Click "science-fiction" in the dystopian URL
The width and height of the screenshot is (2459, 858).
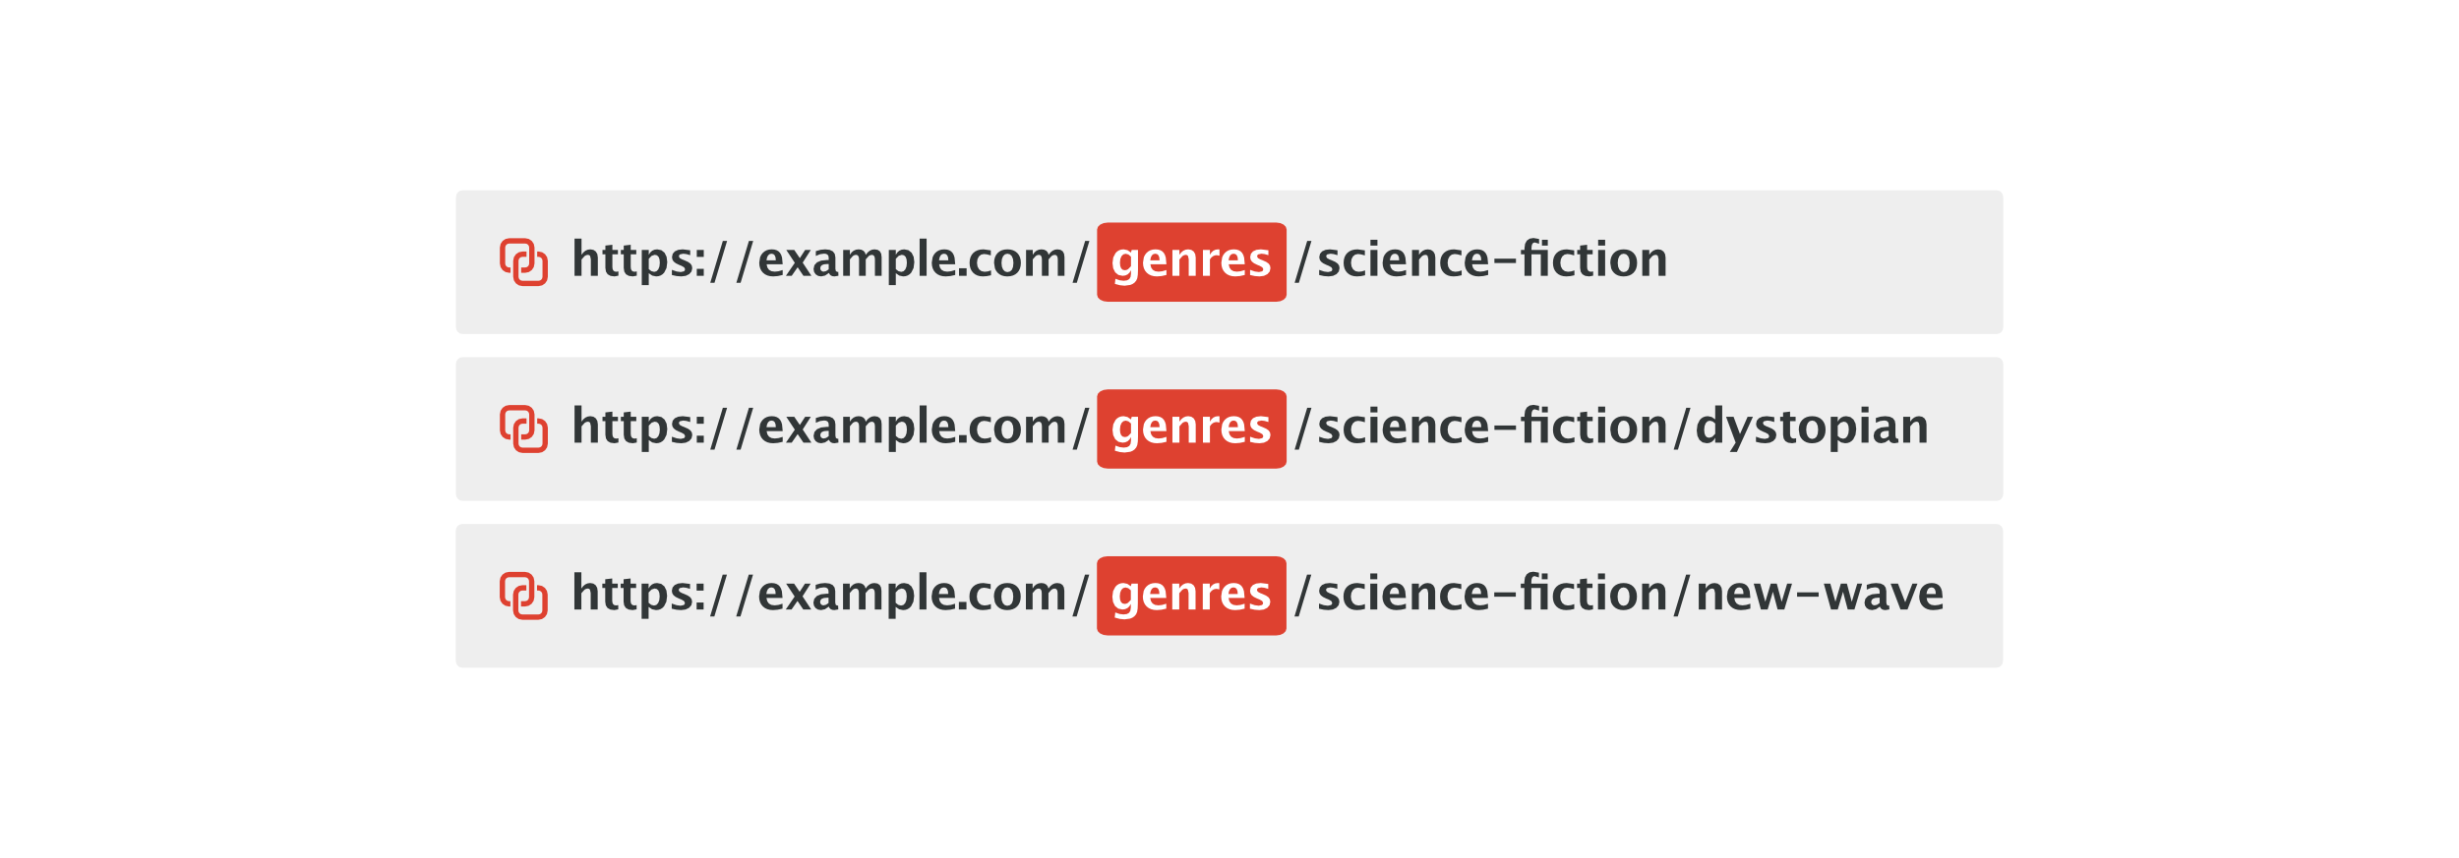pyautogui.click(x=1492, y=428)
